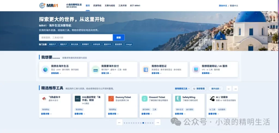Image resolution: width=279 pixels, height=133 pixels.
Task: Click the 会员服务 tag
Action: click(x=222, y=110)
